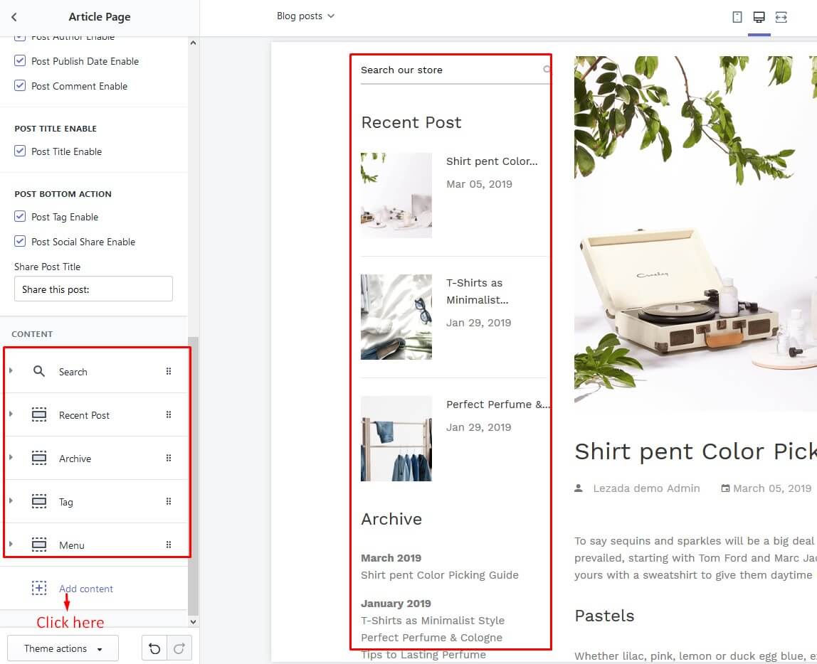This screenshot has height=664, width=817.
Task: Click the March 2019 archive heading
Action: (391, 558)
